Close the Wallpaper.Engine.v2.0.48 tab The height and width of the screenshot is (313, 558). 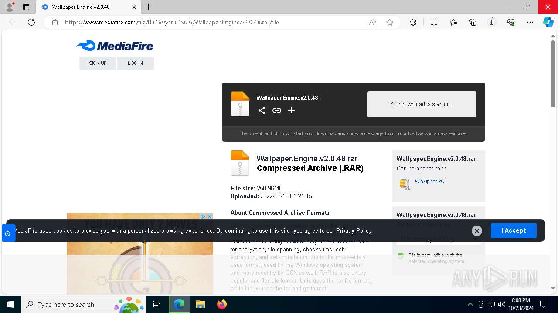pos(134,7)
